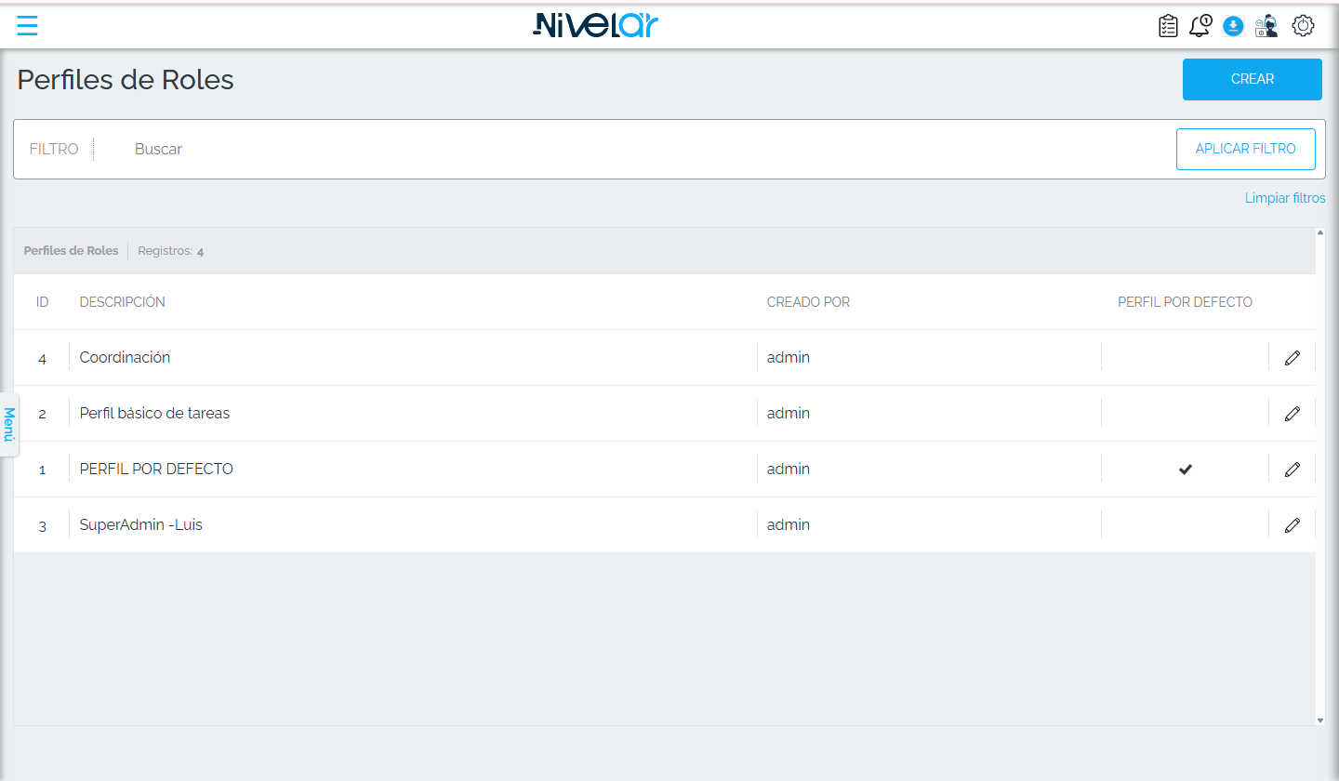Click the table scrollbar down arrow
Image resolution: width=1339 pixels, height=781 pixels.
point(1320,720)
